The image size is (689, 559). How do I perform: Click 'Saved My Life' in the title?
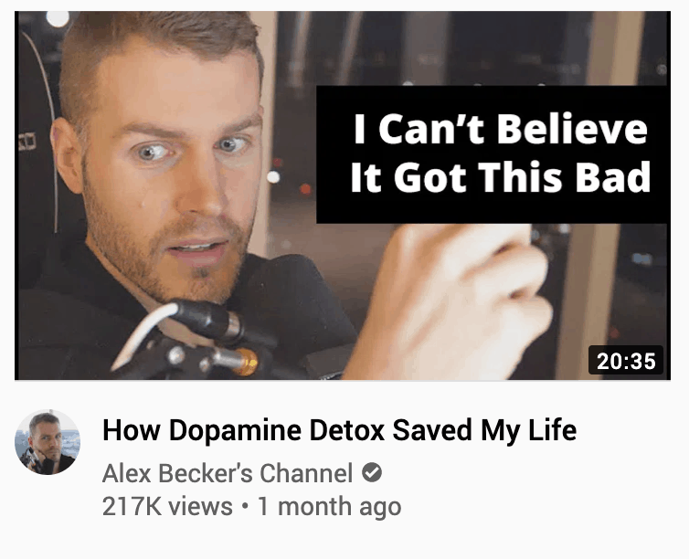point(484,430)
